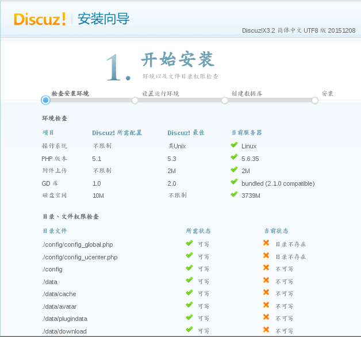Click the 附件上传 row label

point(55,171)
